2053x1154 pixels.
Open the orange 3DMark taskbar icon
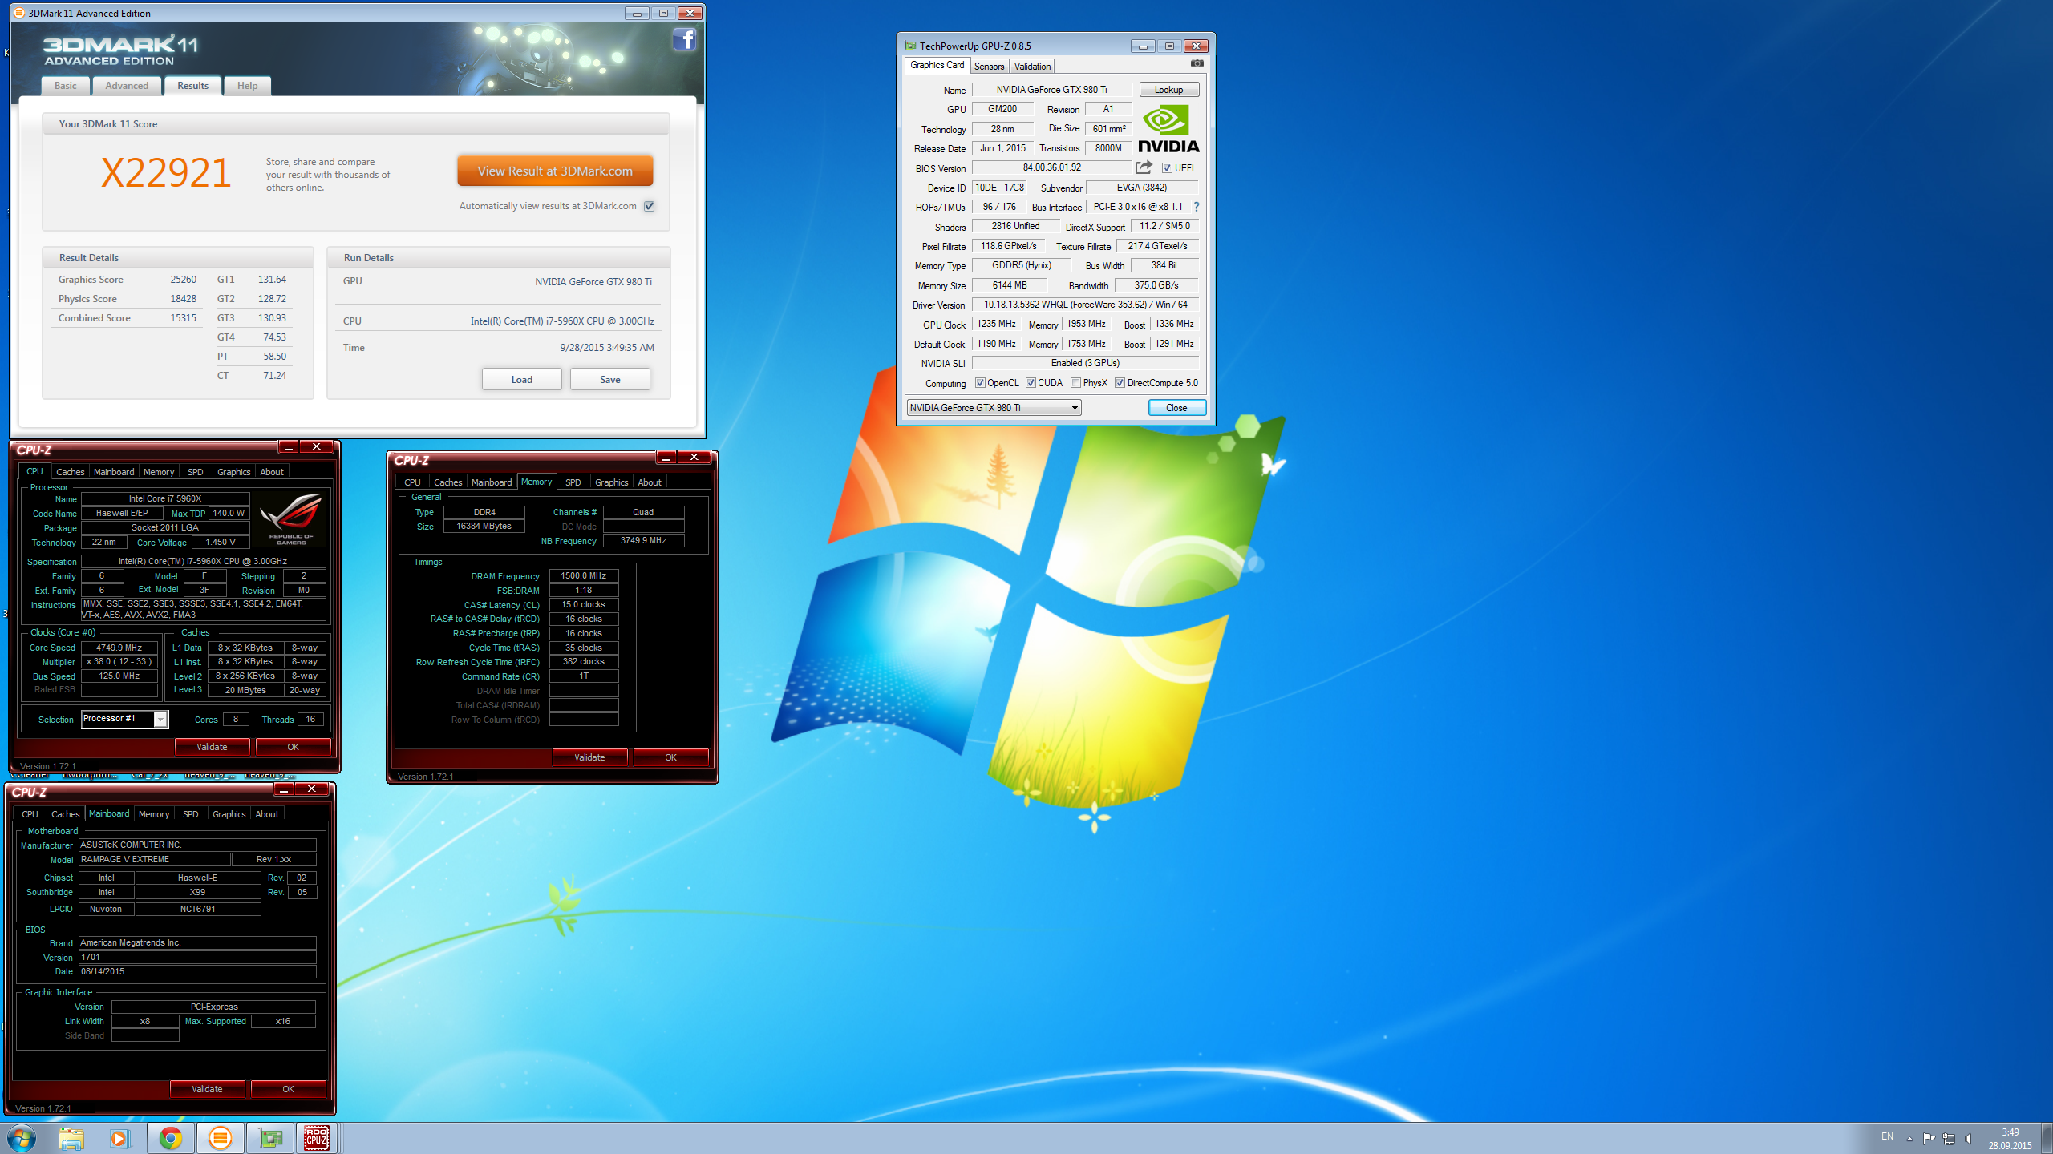point(220,1138)
